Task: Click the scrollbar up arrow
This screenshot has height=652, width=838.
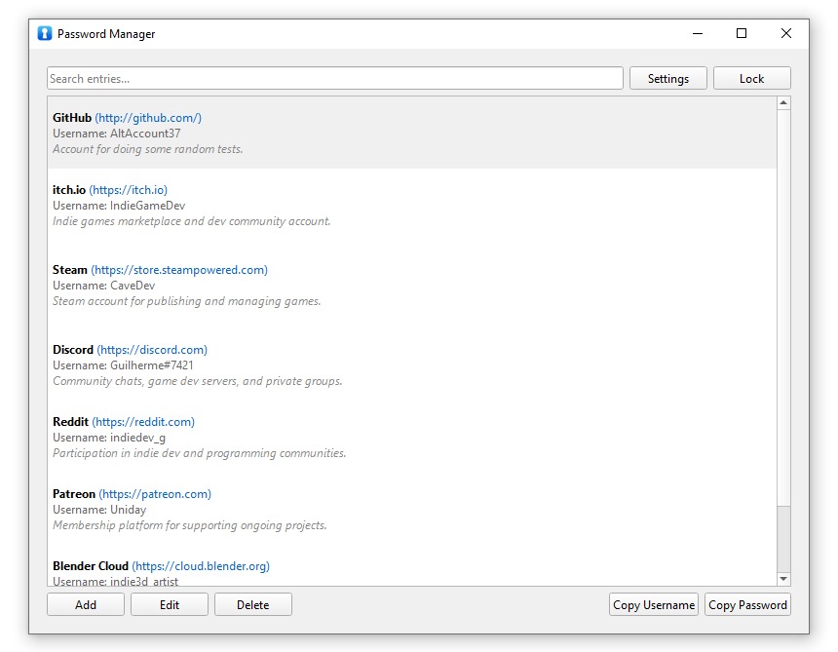Action: (x=783, y=102)
